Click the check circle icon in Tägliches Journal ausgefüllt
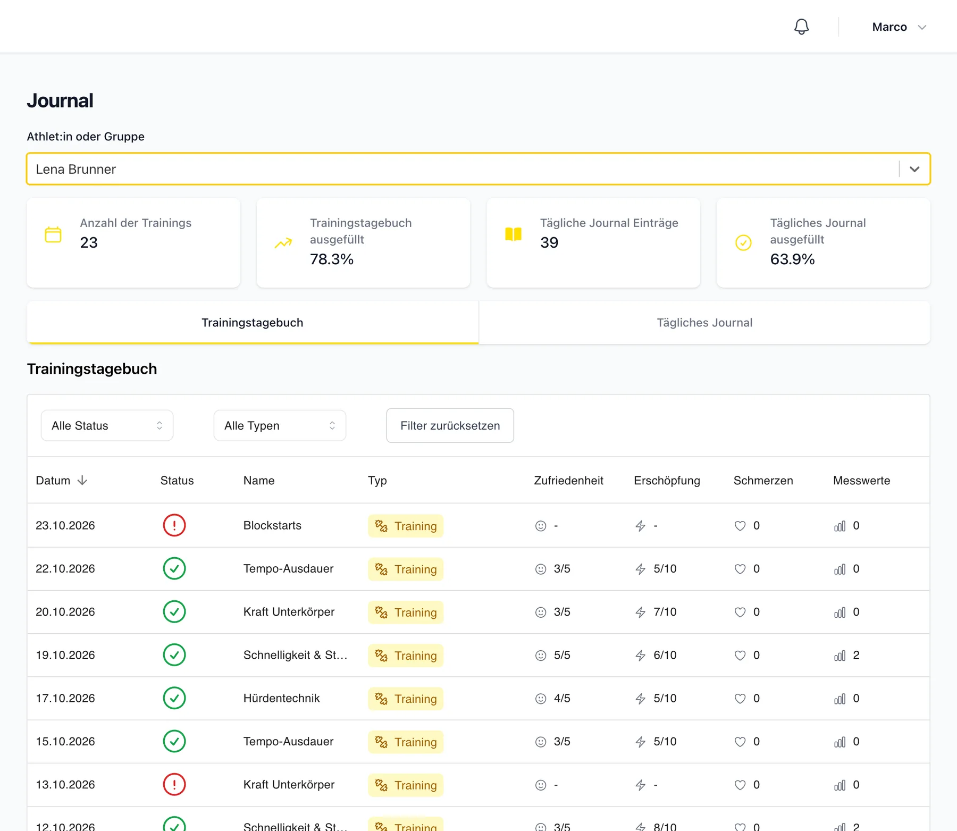957x831 pixels. click(743, 242)
